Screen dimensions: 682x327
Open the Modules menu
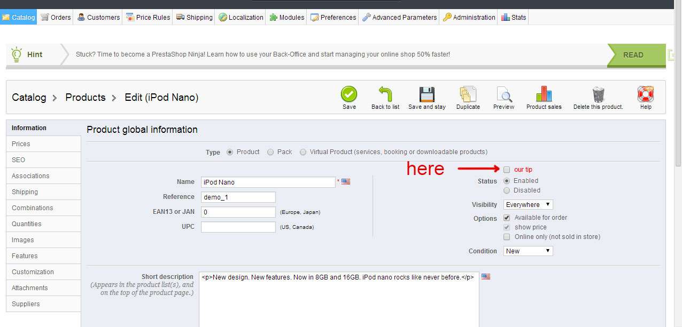[x=286, y=17]
